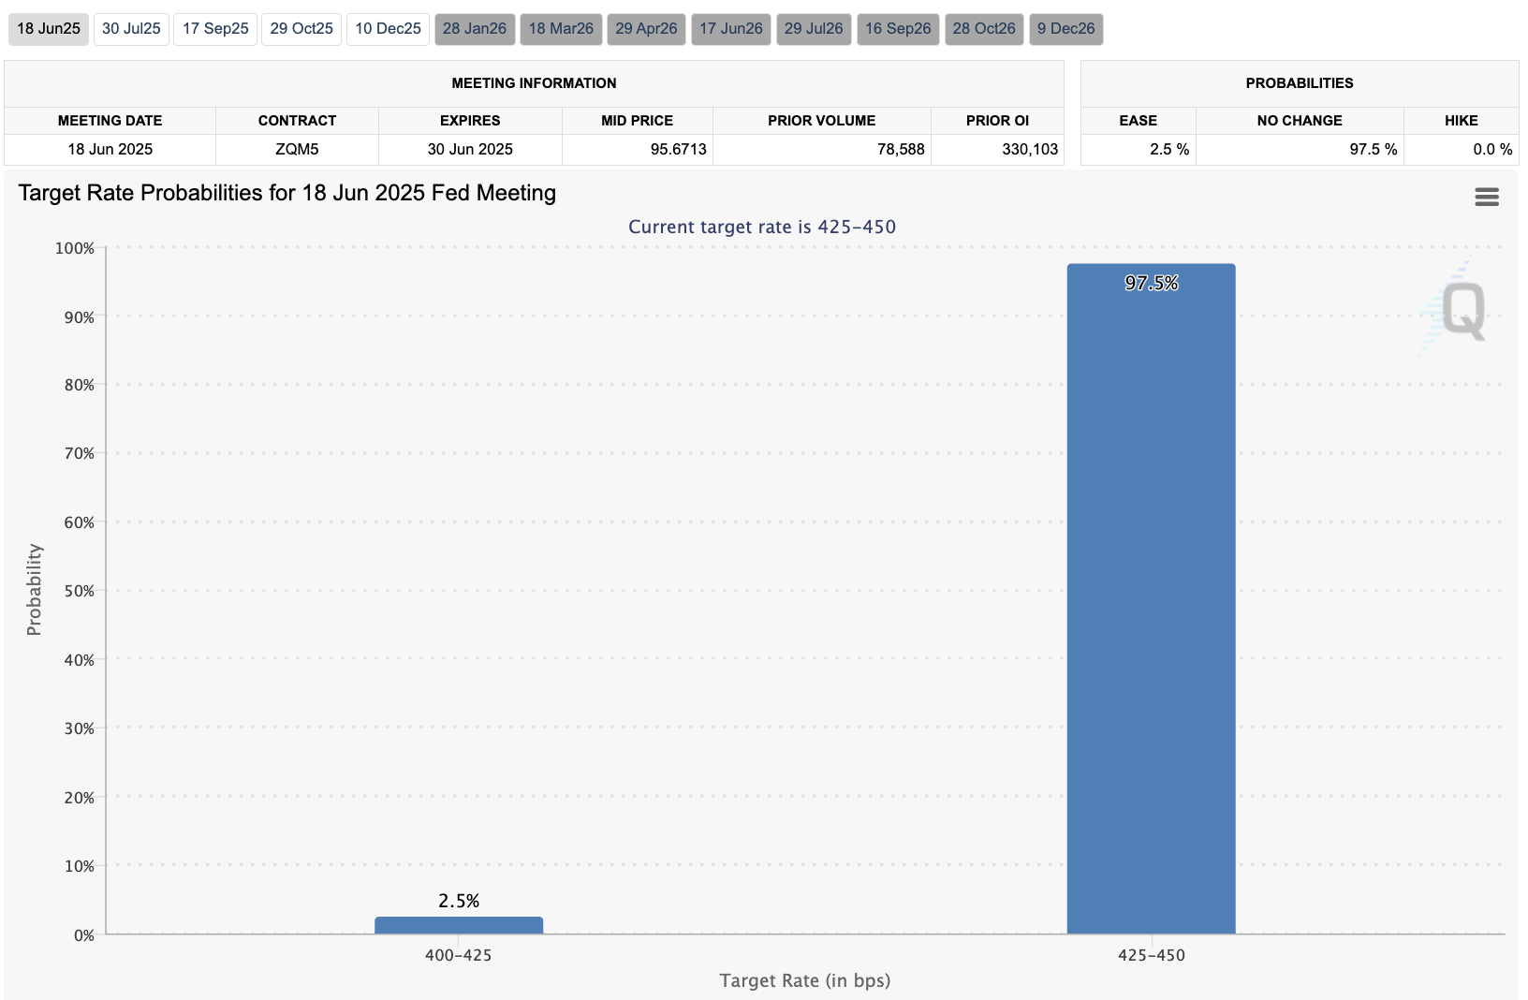Open the 28 Oct26 meeting tab

(984, 29)
